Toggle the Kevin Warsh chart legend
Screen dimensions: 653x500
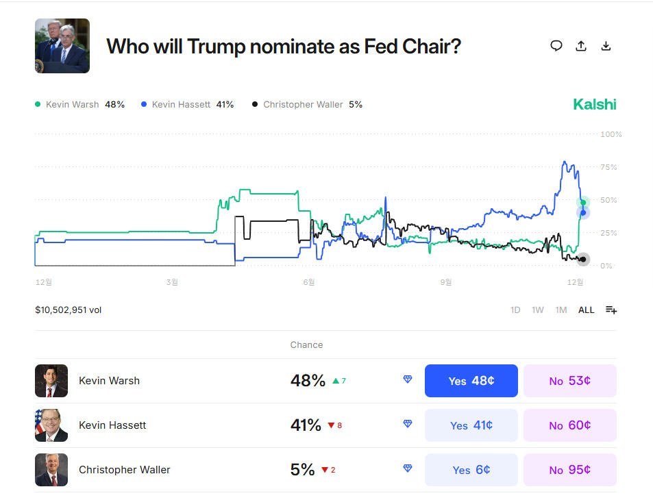(x=80, y=105)
